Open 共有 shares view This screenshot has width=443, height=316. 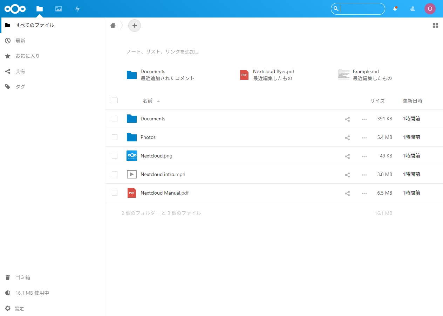[53, 71]
